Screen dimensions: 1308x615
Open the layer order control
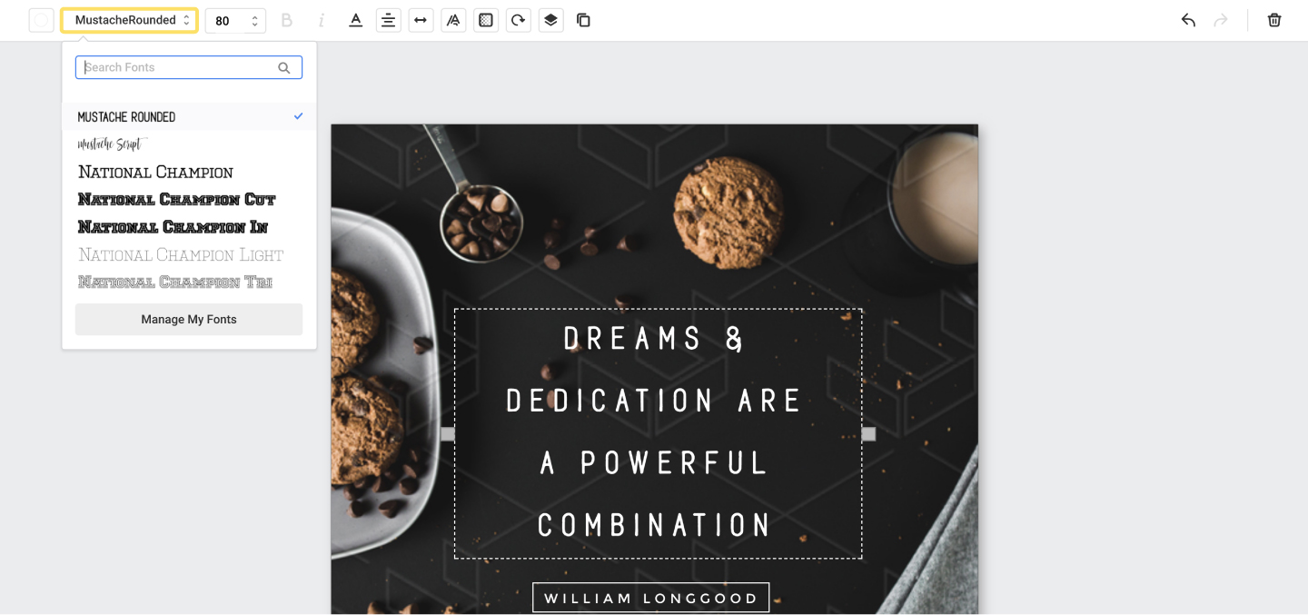coord(551,19)
